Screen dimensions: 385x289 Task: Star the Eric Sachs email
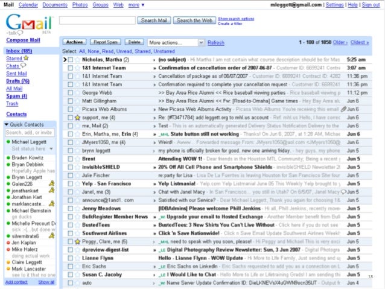(78, 267)
